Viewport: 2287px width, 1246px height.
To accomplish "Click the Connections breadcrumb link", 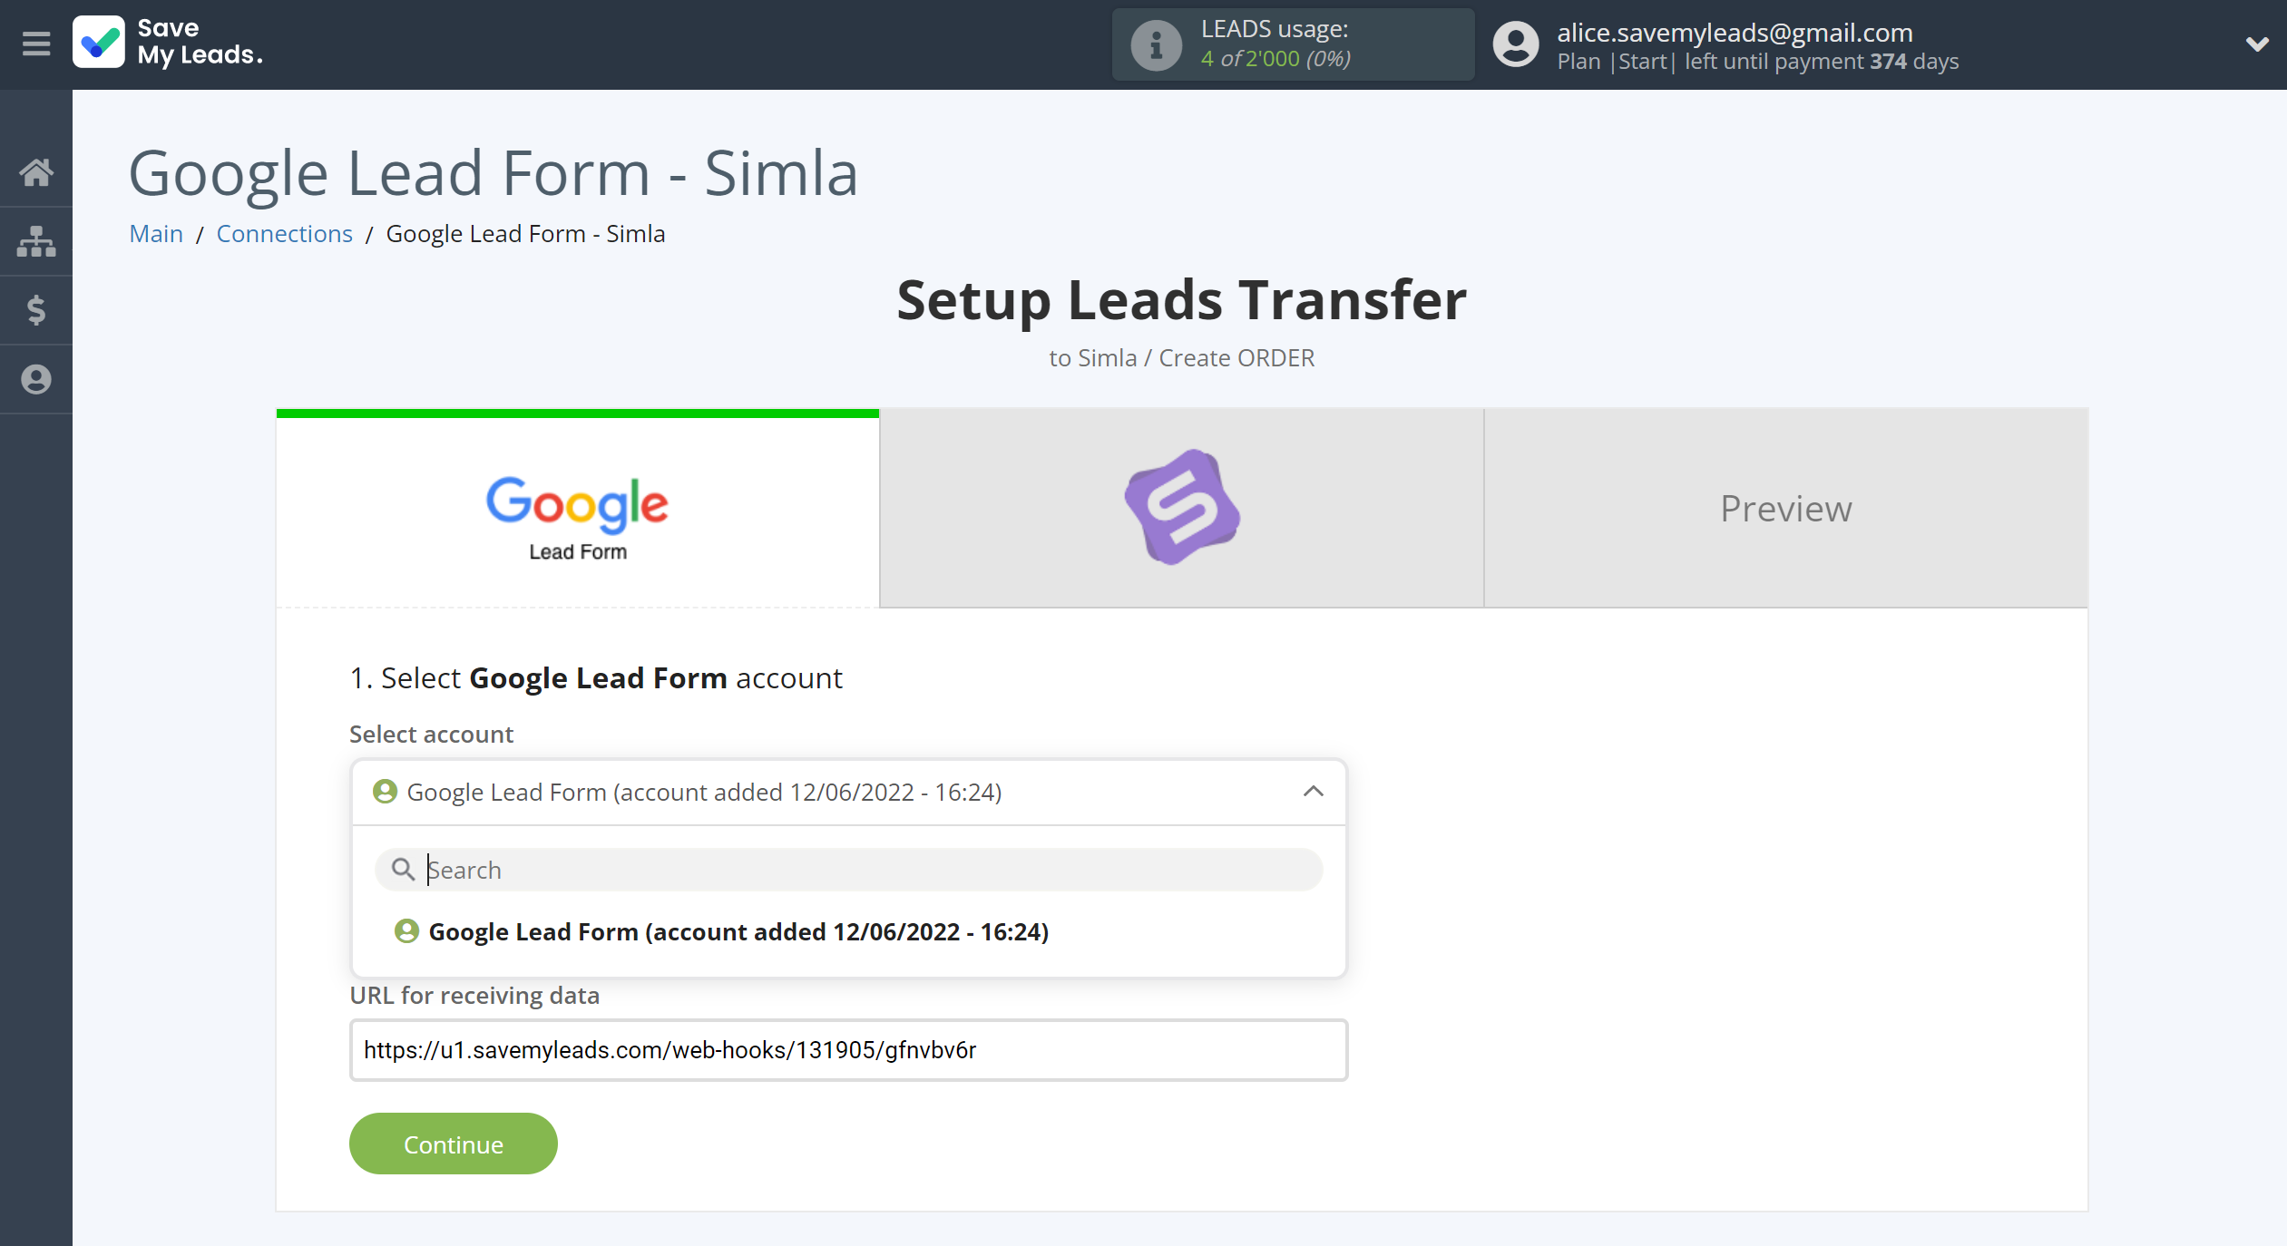I will [x=284, y=233].
